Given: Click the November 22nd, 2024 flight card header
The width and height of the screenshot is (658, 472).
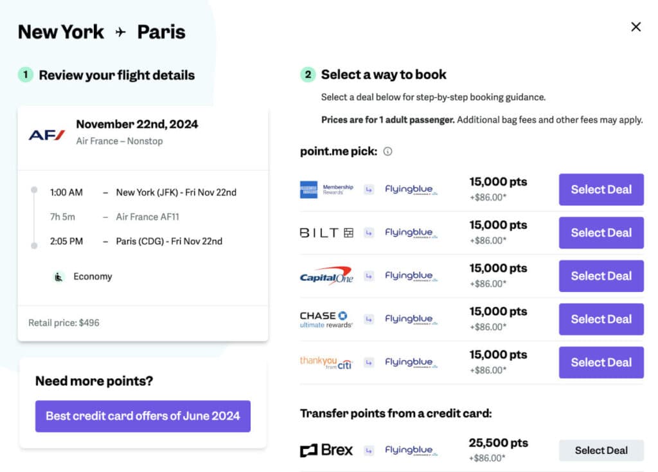Looking at the screenshot, I should (137, 125).
